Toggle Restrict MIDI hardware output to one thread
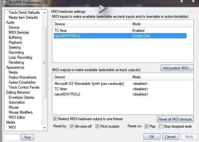Screen dimensions: 199x142 (55, 119)
